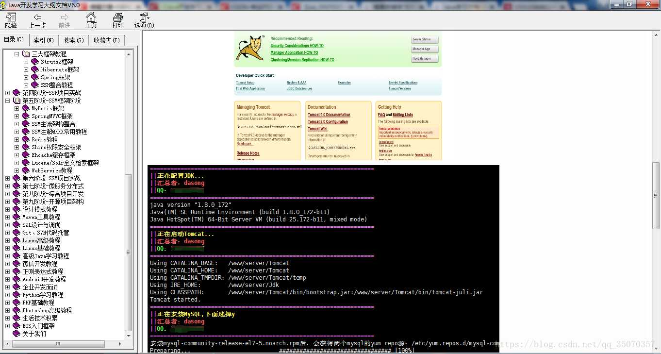Collapse the 第五阶段-SSM框架阶段 tree node
Image resolution: width=661 pixels, height=354 pixels.
tap(7, 101)
